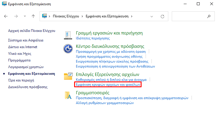Open Ενεργοποίηση ή απενεργοποίηση των Αντιθέσεων

(x=115, y=66)
